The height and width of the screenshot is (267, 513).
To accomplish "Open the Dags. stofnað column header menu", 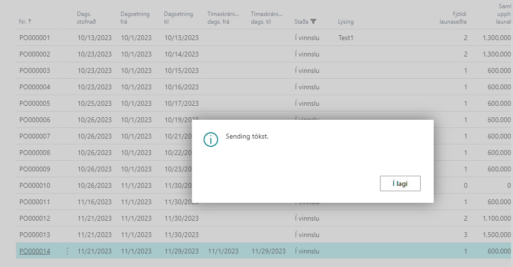I will tap(88, 18).
